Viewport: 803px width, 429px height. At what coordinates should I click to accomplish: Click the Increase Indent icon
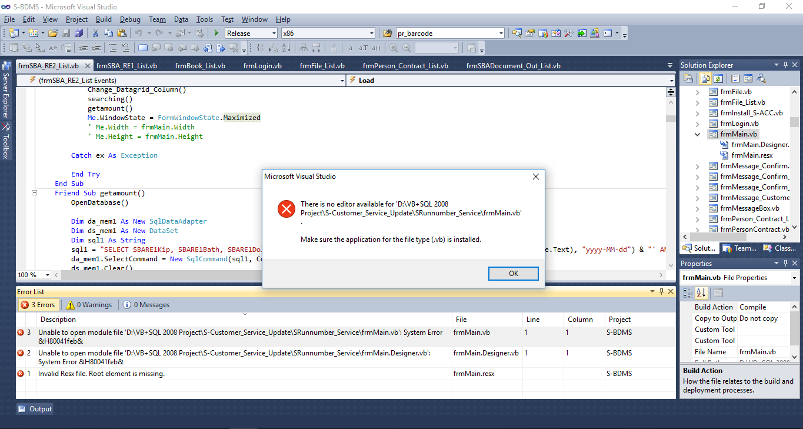pos(96,48)
